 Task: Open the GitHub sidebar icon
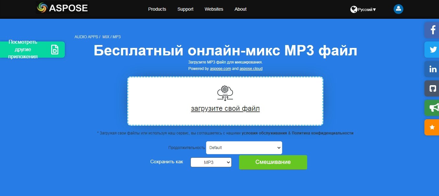432,88
